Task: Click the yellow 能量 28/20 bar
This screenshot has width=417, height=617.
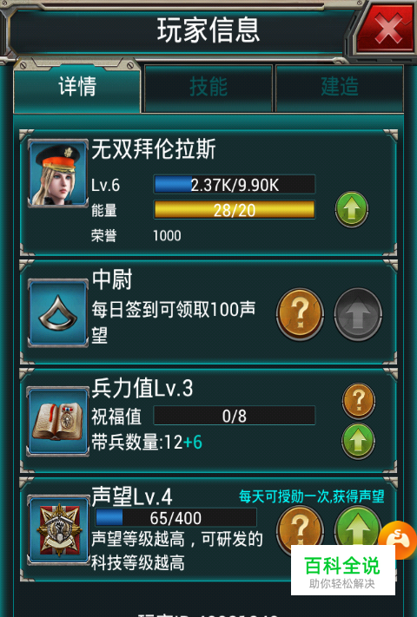Action: (x=235, y=210)
